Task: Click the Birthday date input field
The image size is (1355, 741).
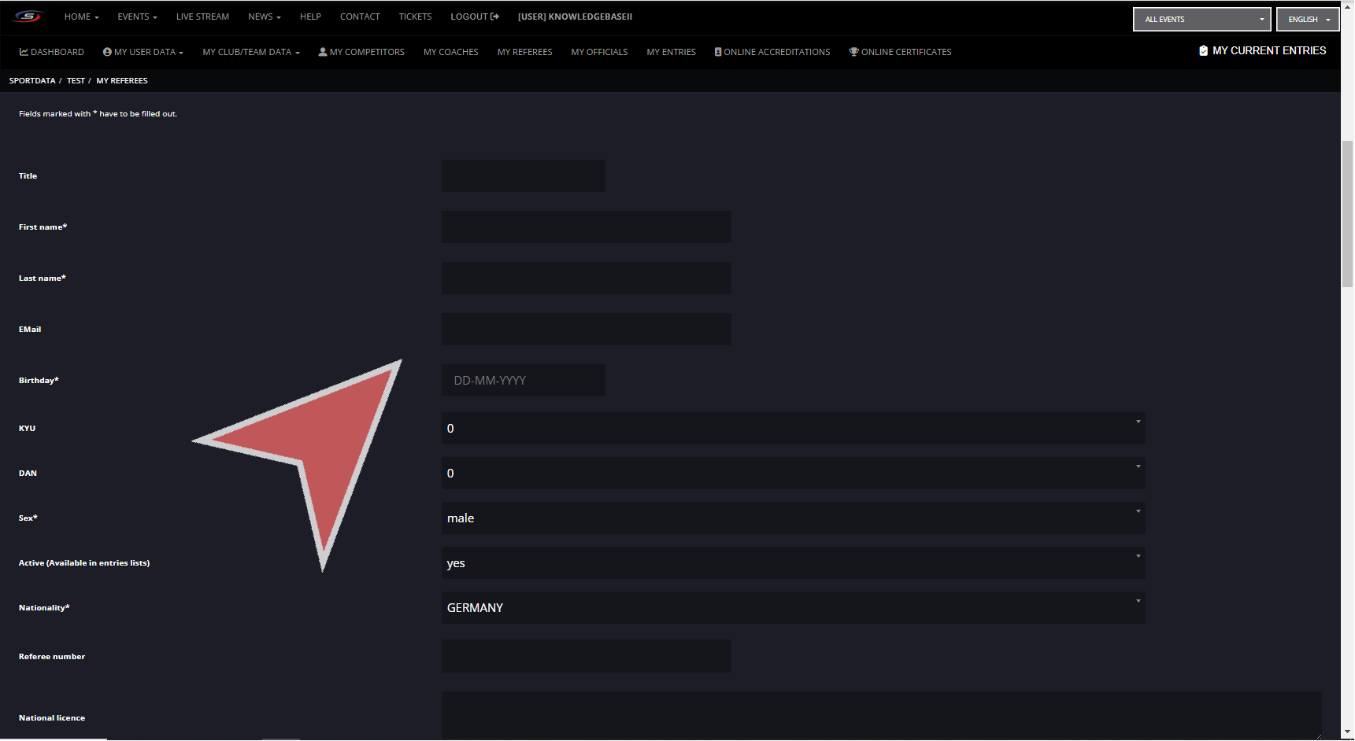Action: pos(524,381)
